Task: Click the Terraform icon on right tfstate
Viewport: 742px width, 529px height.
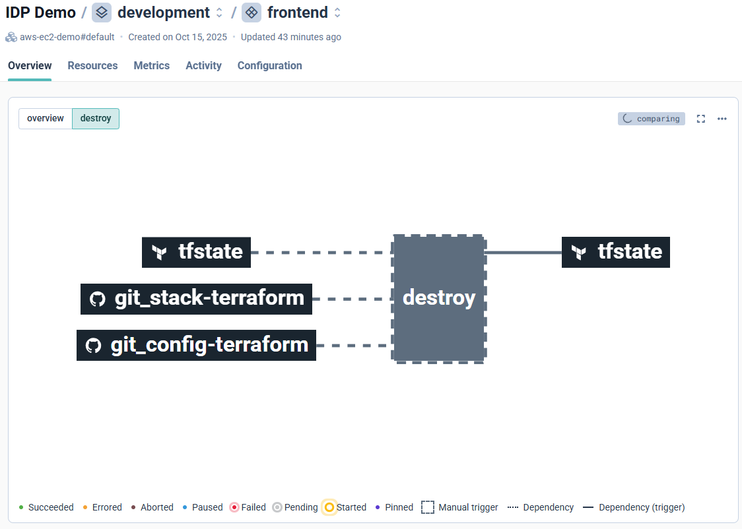Action: 579,252
